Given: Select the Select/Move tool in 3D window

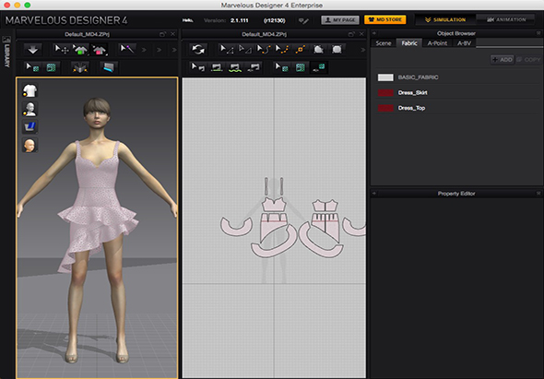Looking at the screenshot, I should tap(61, 50).
